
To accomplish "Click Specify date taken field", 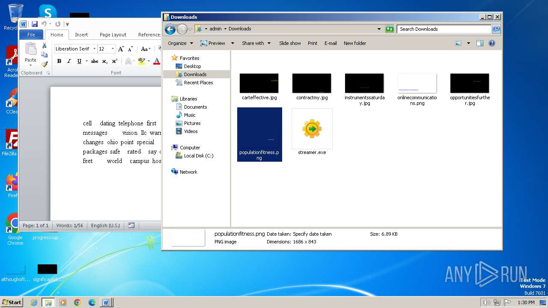I will coord(312,234).
